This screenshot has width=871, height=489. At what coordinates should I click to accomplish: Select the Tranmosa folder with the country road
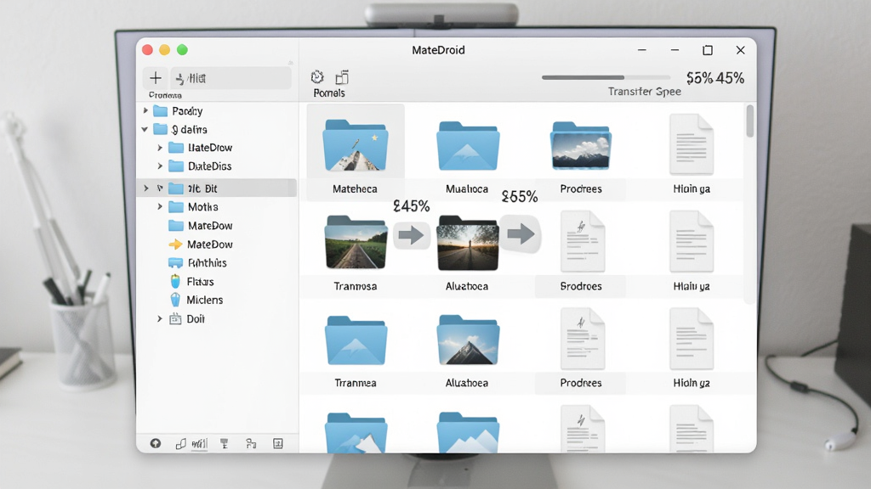356,242
